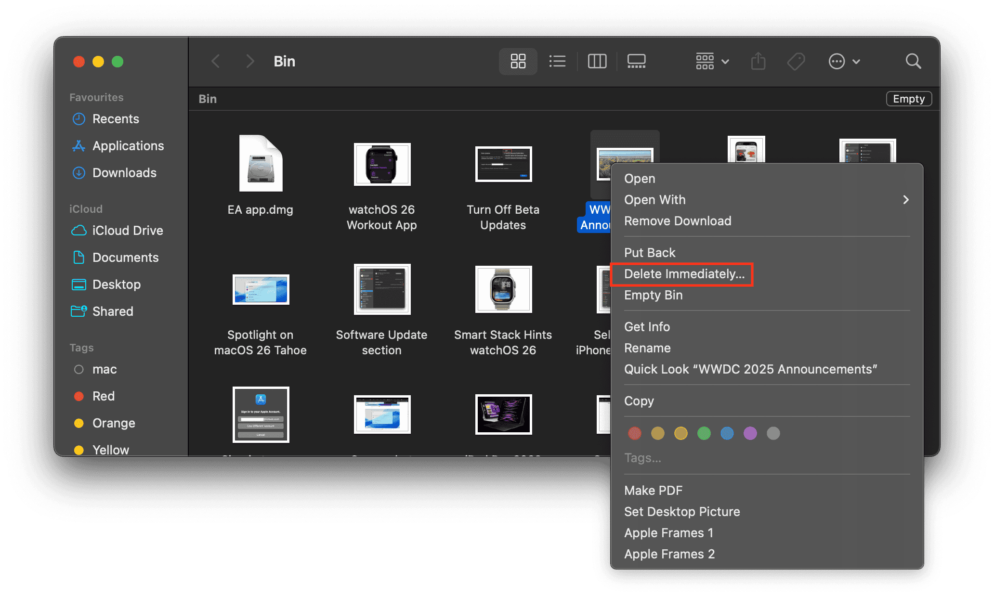Choose Get Info in context menu
Viewport: 994px width, 595px height.
[647, 327]
